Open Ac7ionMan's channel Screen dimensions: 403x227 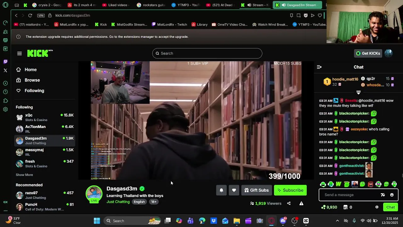[45, 129]
